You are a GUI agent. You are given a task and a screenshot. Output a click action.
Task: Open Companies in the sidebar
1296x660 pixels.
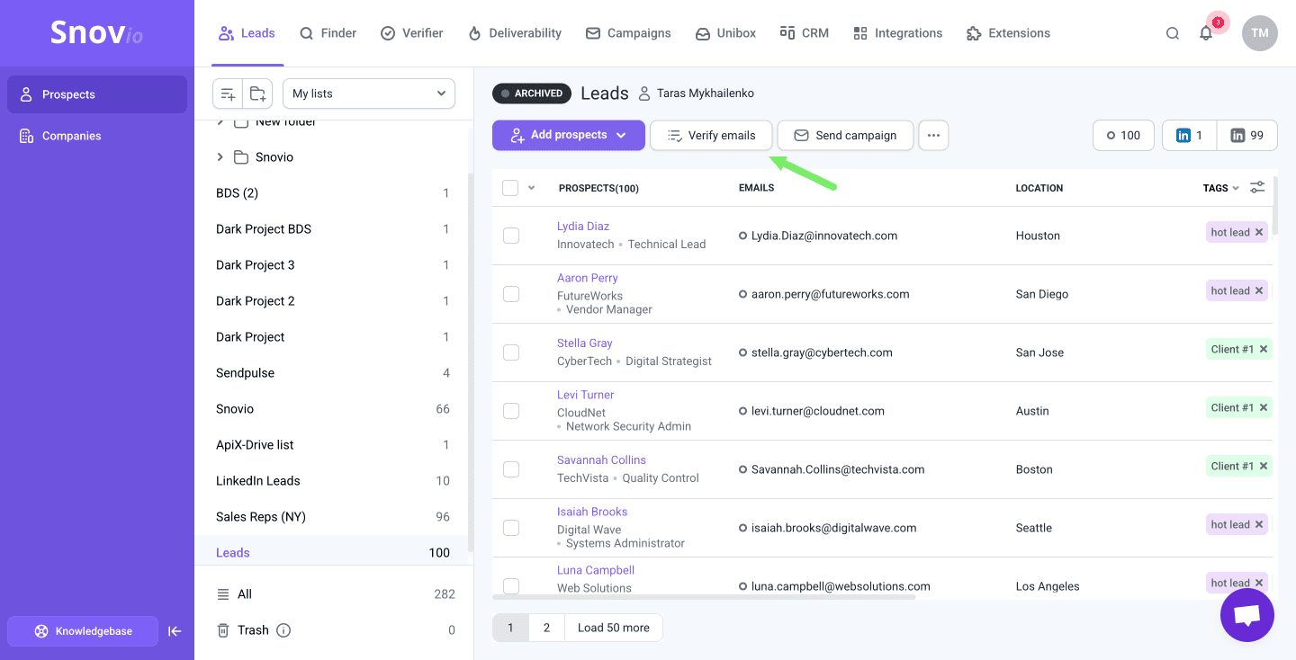(71, 136)
